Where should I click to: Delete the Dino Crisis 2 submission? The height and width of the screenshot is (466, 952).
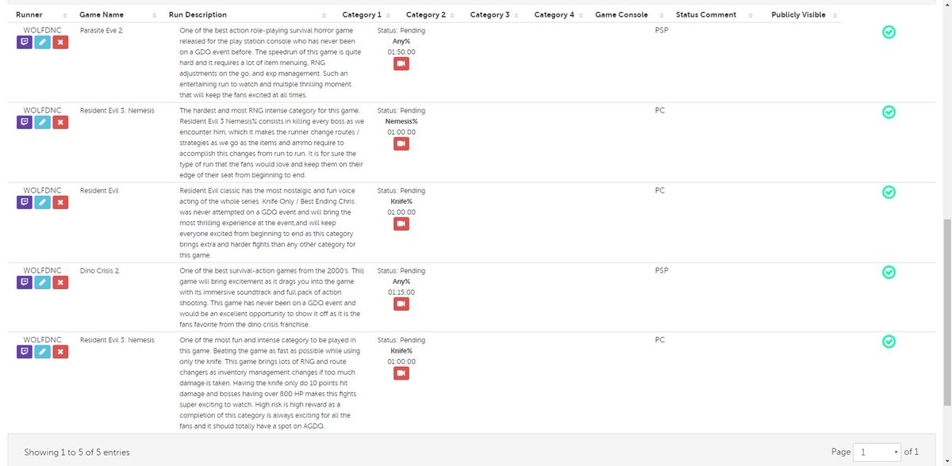tap(60, 282)
